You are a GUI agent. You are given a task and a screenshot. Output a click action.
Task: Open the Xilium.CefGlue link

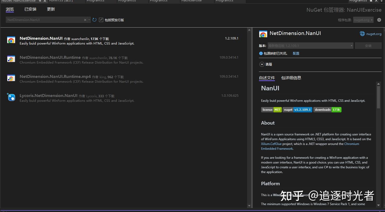point(271,144)
